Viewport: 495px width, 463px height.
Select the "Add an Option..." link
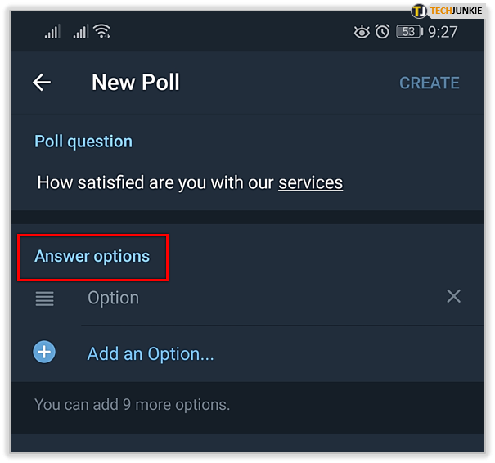[151, 354]
